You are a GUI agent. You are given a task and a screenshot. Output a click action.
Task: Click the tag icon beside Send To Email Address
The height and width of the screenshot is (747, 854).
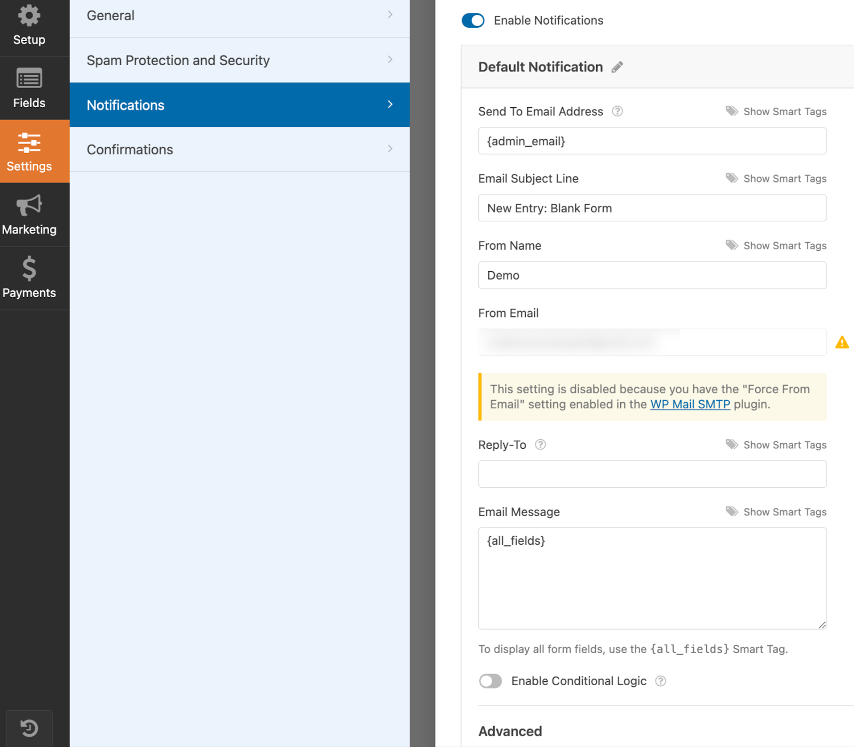point(731,111)
